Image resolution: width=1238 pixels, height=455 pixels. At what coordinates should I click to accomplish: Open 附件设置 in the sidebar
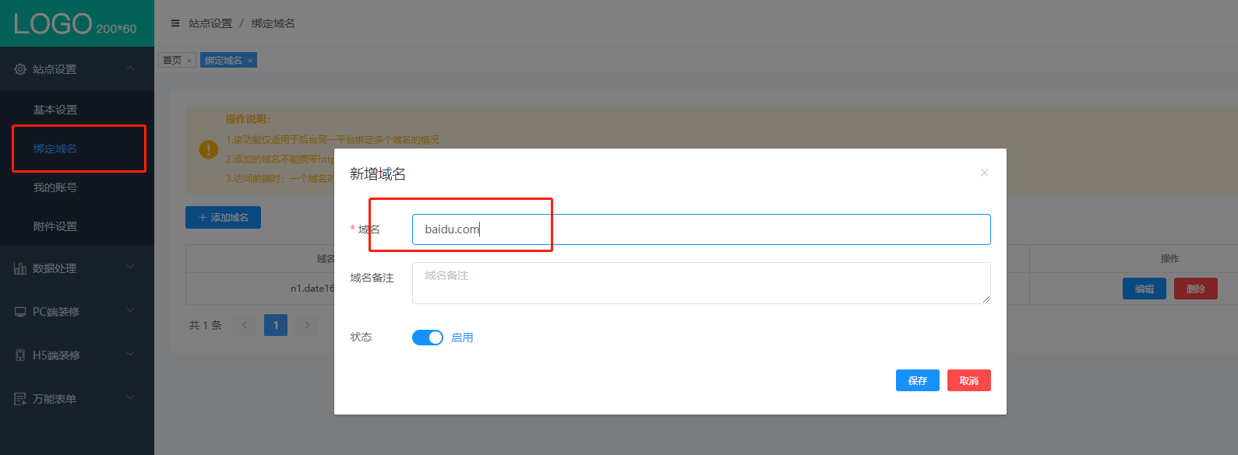tap(55, 226)
